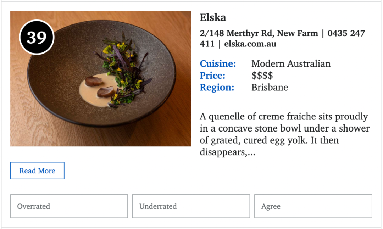This screenshot has height=229, width=383.
Task: Click the Cuisine label
Action: pyautogui.click(x=218, y=64)
